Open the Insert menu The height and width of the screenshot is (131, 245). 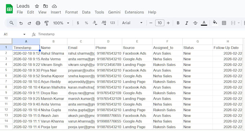pos(56,12)
